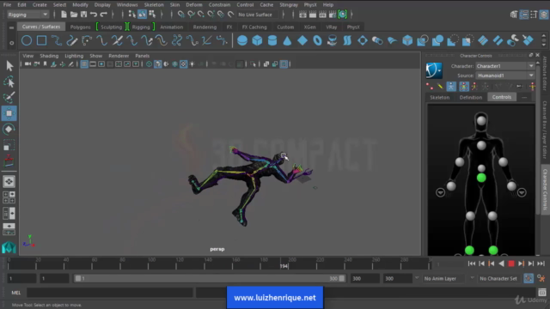Screen dimensions: 550x309
Task: Open the Deform menu
Action: (x=194, y=5)
